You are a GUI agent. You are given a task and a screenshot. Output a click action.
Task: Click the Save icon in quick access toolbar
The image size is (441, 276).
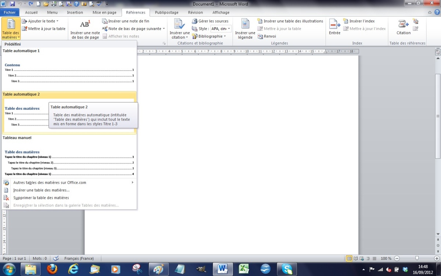(x=12, y=4)
